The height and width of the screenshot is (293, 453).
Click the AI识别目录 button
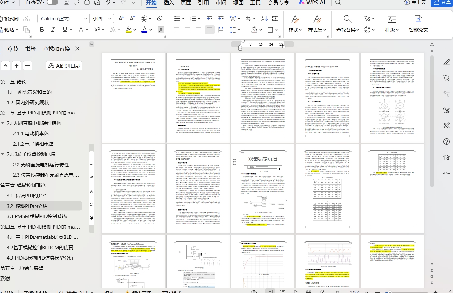coord(64,66)
